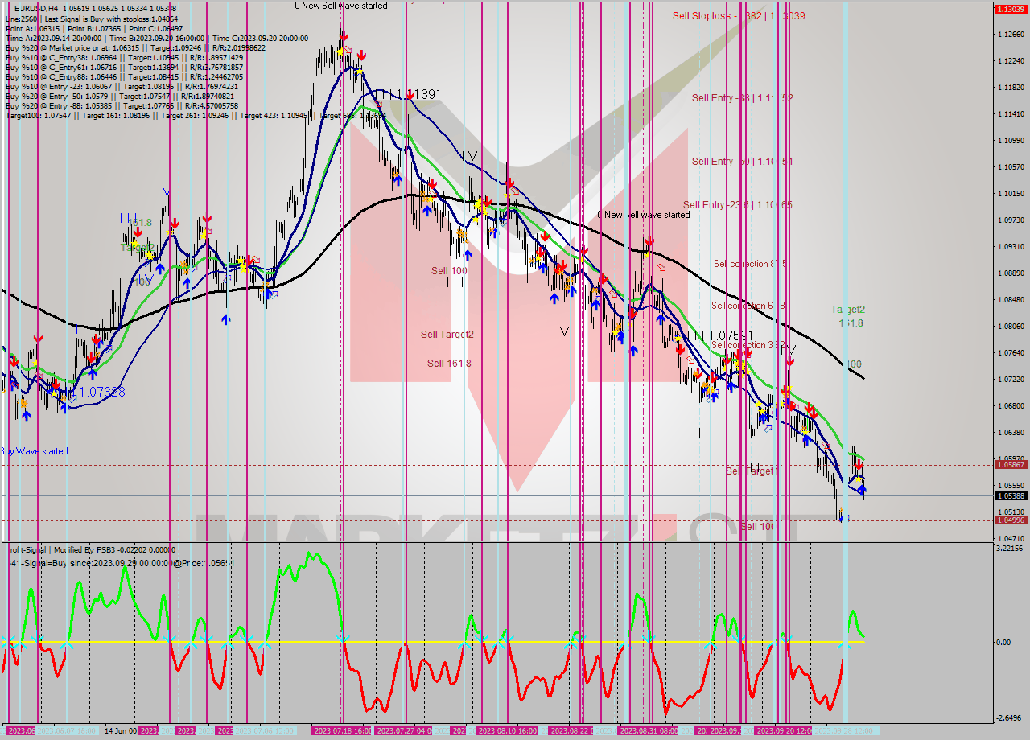The image size is (1030, 740).
Task: Click the red down arrow at the far-right of the chart
Action: (x=859, y=464)
